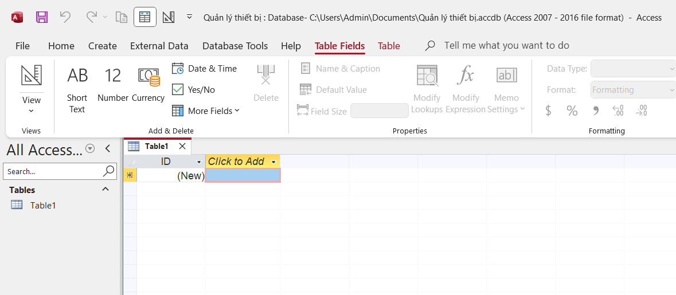This screenshot has height=295, width=676.
Task: Switch to the Table ribbon tab
Action: [389, 46]
